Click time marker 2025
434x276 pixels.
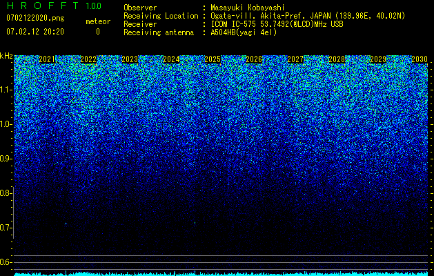[213, 59]
